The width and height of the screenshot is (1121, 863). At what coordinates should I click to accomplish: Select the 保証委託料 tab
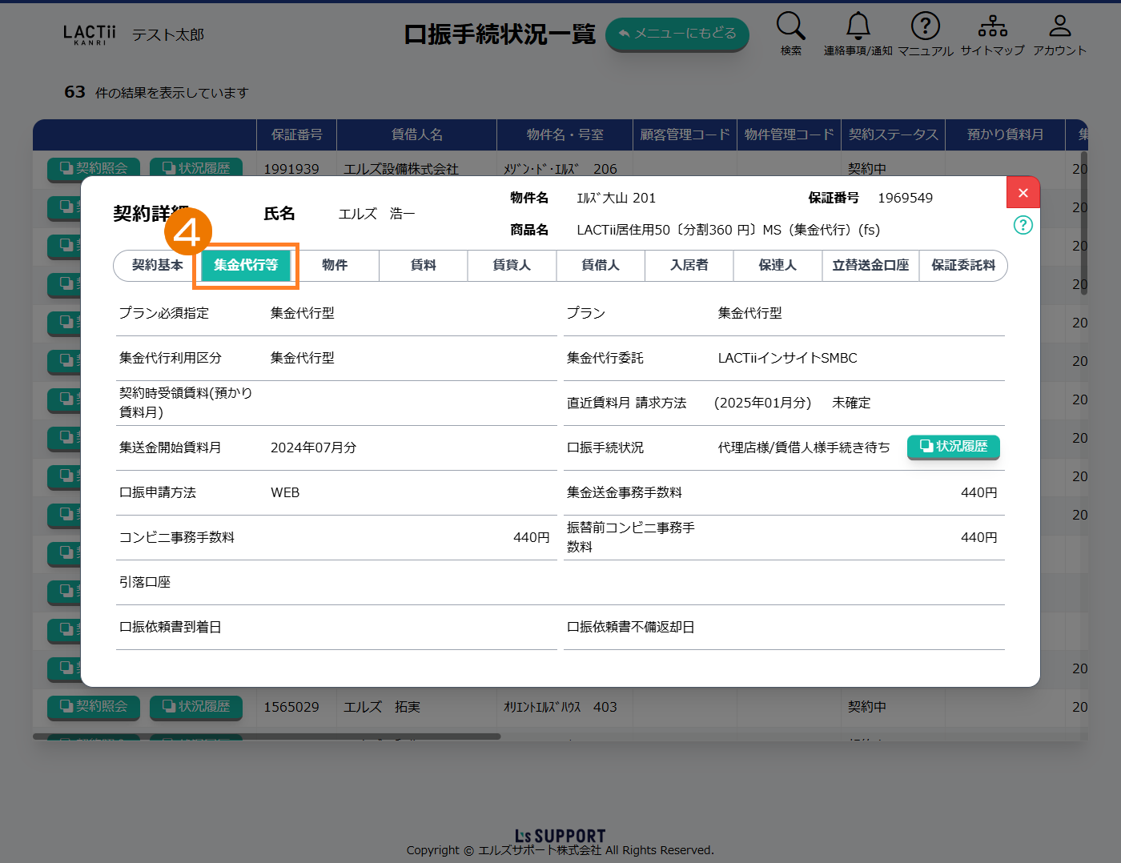(x=962, y=266)
